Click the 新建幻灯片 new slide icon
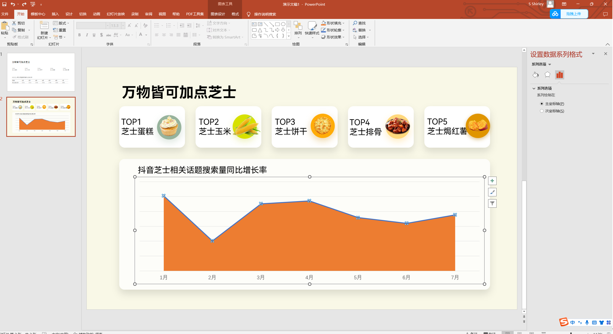 [44, 26]
